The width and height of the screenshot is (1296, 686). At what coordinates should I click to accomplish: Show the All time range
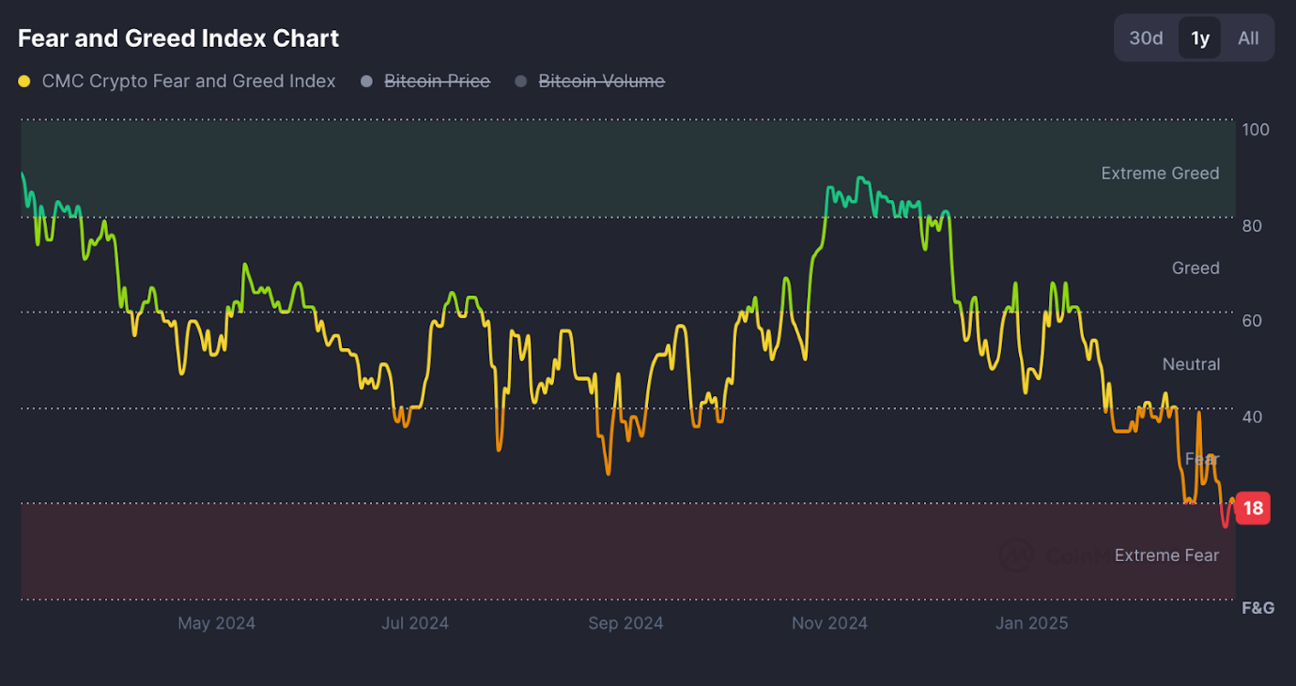pos(1248,38)
